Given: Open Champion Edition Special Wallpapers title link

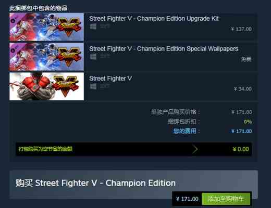Looking at the screenshot, I should pos(164,49).
